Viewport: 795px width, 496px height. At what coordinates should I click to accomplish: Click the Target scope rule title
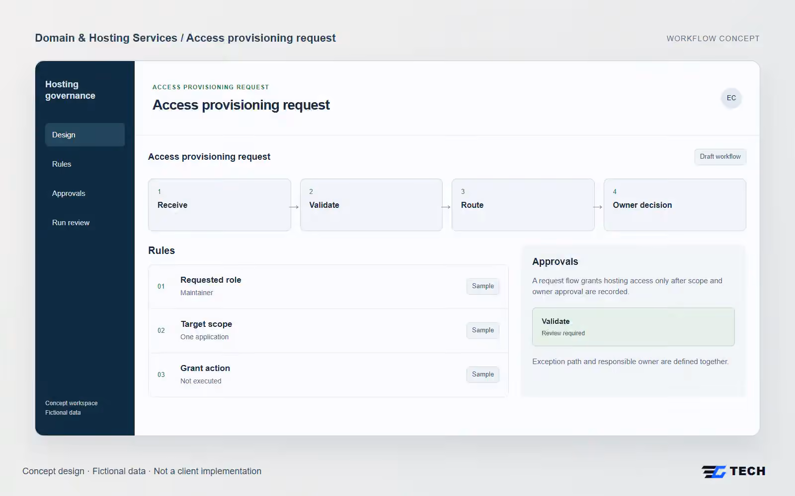click(206, 324)
